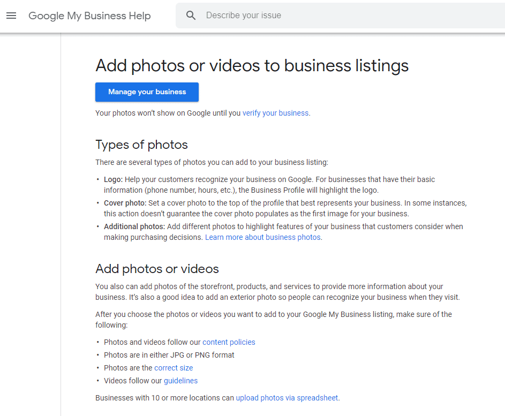Select the Types of photos heading
This screenshot has height=416, width=505.
(x=141, y=145)
